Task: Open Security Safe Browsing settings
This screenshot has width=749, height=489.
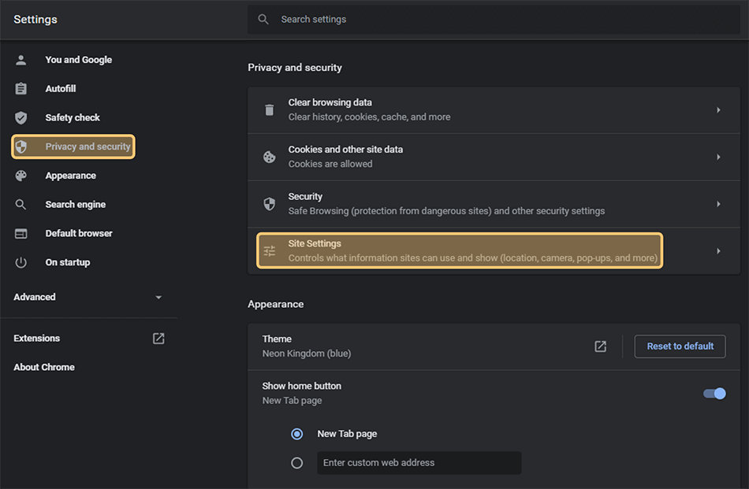Action: 494,204
